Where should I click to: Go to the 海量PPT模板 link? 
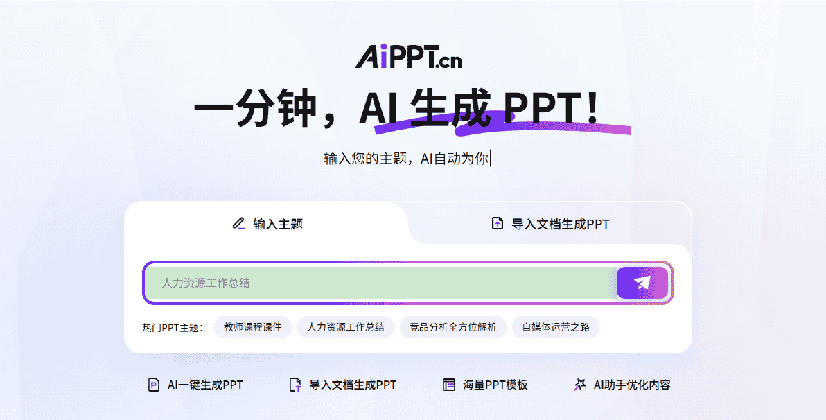(495, 385)
